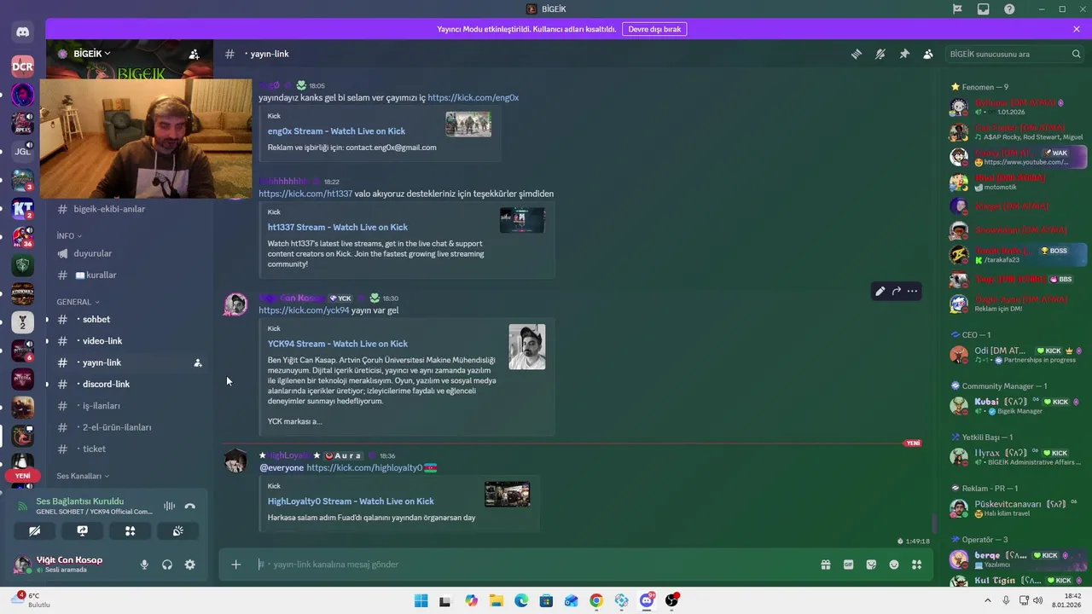Screen dimensions: 1092x614
Task: Open member Püskevitcanavarı in member list
Action: 1016,508
